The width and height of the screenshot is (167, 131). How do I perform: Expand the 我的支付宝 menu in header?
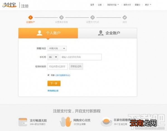[x=113, y=5]
